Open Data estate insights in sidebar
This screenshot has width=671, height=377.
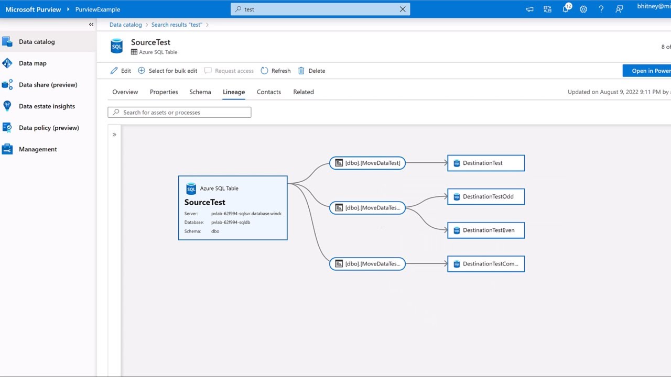tap(47, 106)
